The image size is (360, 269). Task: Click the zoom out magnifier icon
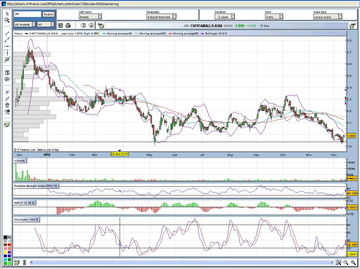pos(346,262)
